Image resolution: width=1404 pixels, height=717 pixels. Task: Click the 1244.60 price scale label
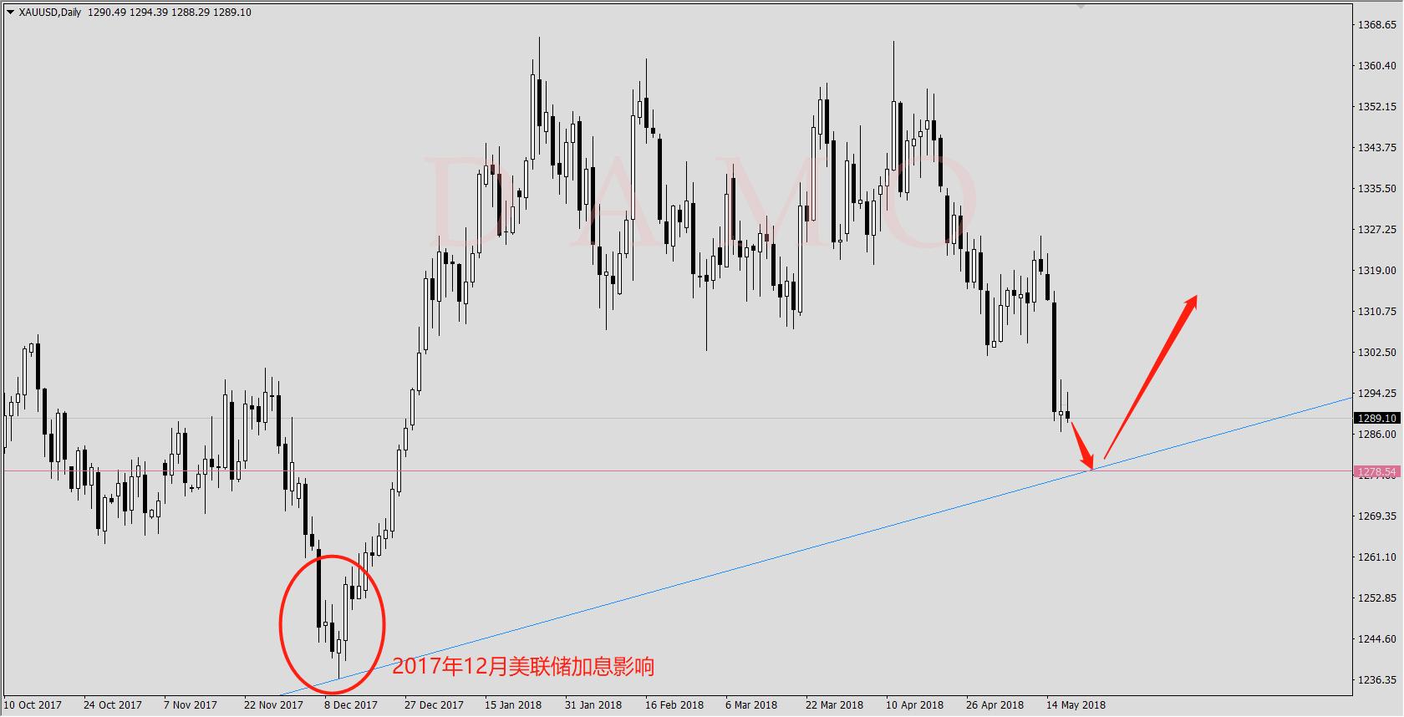pyautogui.click(x=1377, y=639)
